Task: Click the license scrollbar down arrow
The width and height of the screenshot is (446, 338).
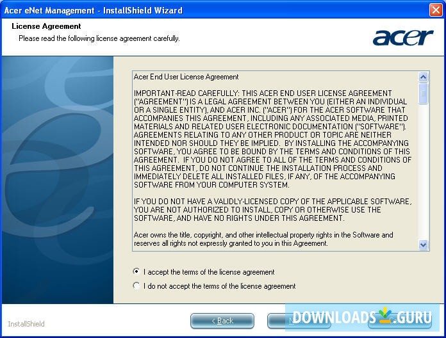Action: click(423, 245)
